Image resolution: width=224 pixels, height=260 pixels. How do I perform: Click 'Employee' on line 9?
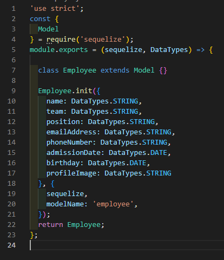click(x=55, y=91)
